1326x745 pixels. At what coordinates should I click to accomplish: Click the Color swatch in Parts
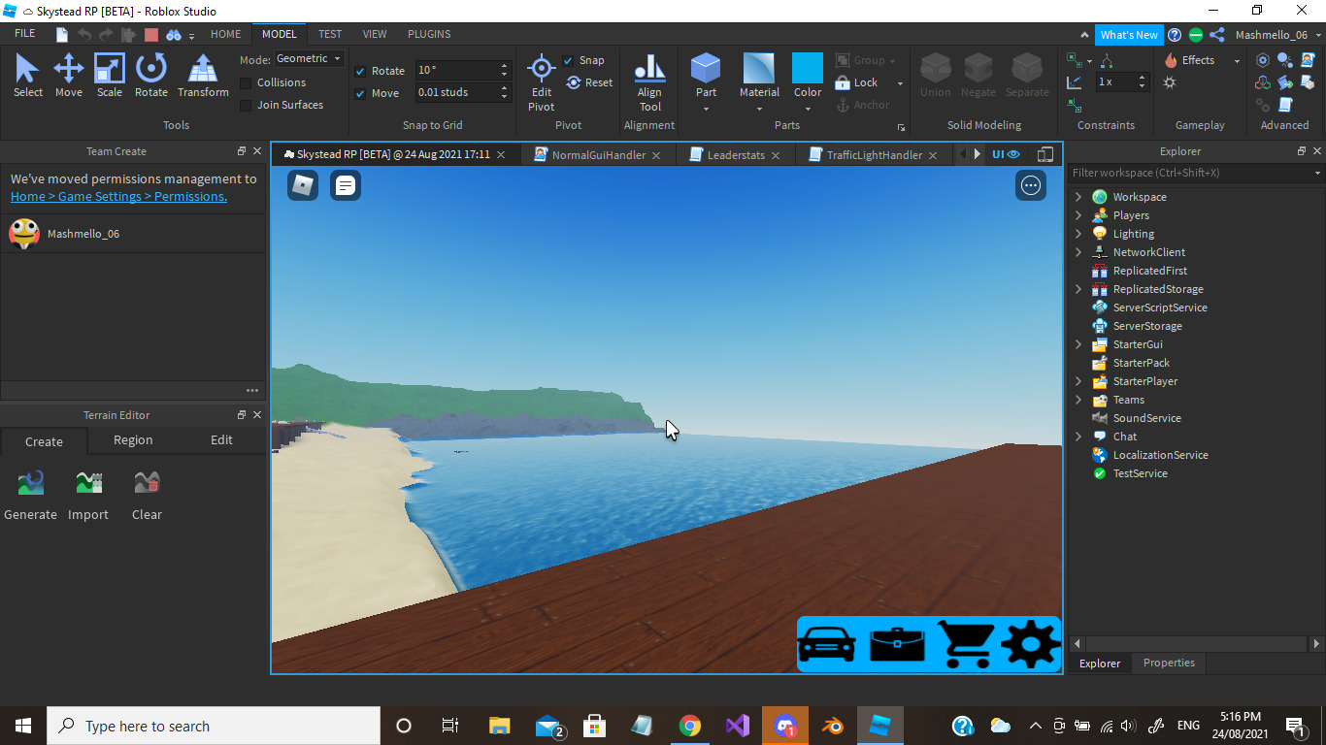click(x=807, y=70)
